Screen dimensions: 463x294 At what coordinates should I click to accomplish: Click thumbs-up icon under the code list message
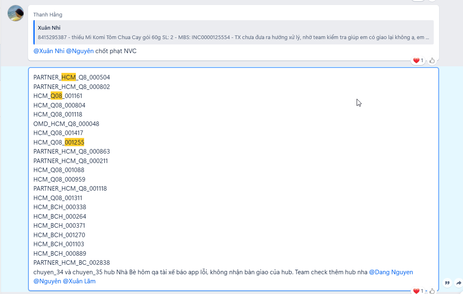(x=432, y=291)
